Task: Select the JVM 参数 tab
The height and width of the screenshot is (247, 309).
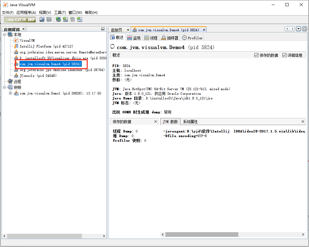Action: click(170, 122)
